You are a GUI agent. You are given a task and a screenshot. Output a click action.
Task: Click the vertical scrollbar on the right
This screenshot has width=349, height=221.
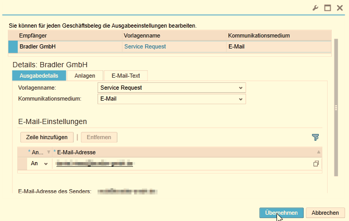pos(336,108)
